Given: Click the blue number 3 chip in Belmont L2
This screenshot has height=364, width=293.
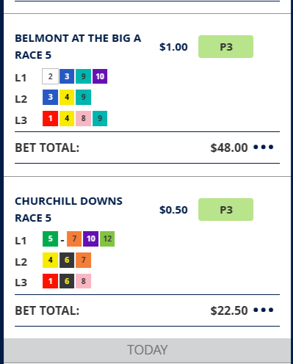Looking at the screenshot, I should coord(50,98).
